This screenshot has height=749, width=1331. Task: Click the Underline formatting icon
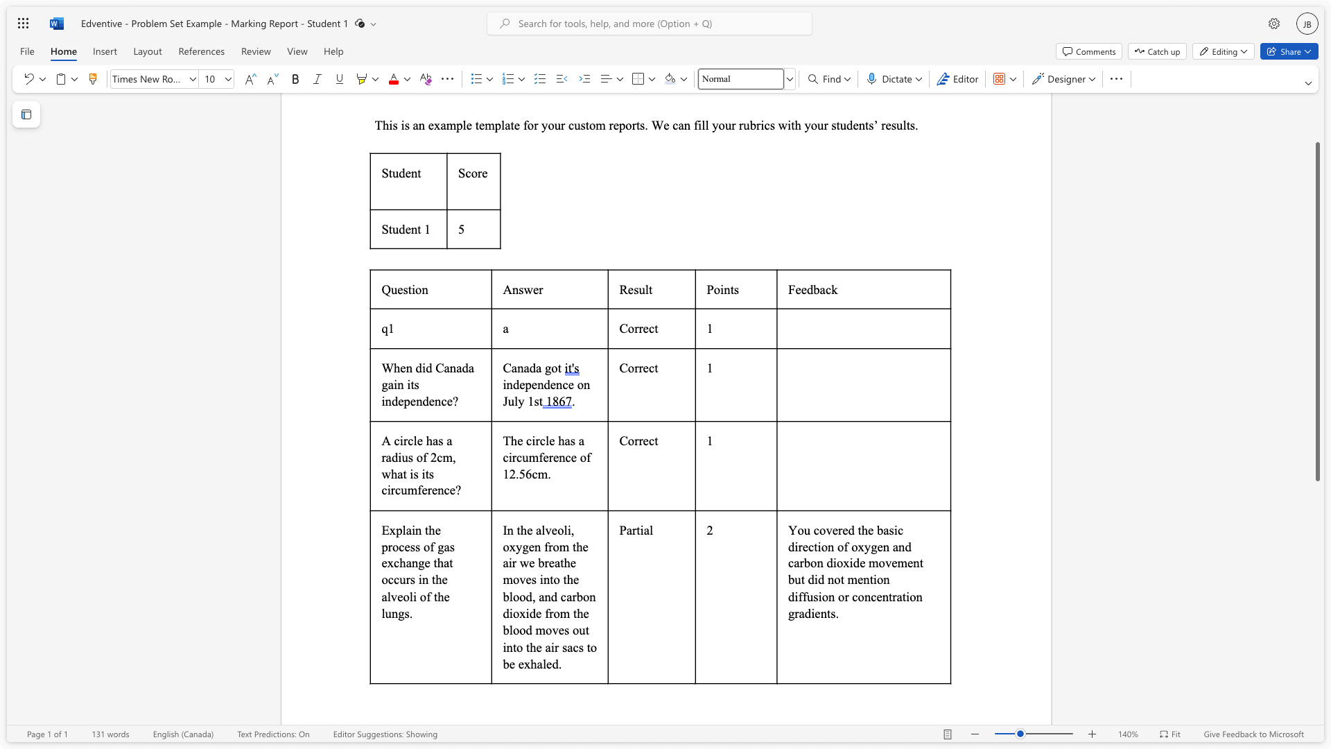pyautogui.click(x=338, y=78)
